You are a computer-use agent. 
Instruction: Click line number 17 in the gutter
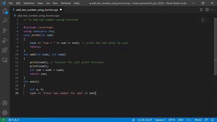[x=17, y=81]
